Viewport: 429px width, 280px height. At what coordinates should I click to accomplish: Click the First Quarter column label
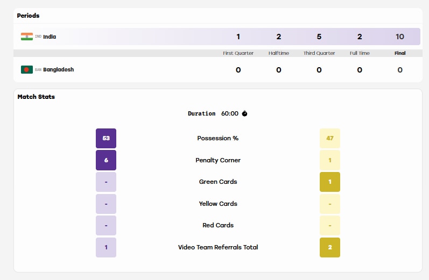(x=238, y=53)
